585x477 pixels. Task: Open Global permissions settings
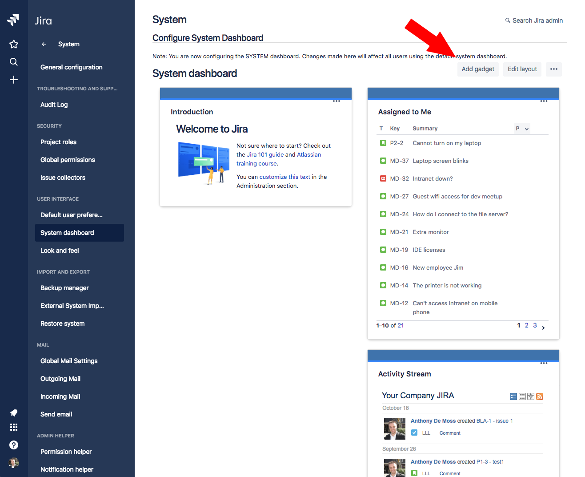pyautogui.click(x=68, y=160)
